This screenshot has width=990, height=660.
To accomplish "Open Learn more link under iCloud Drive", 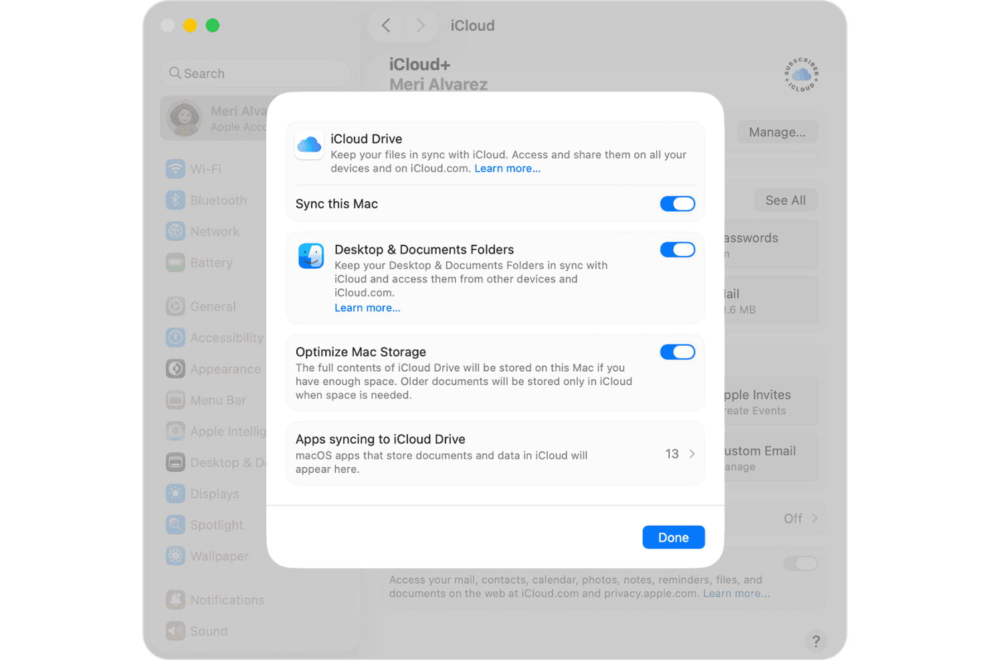I will point(507,169).
